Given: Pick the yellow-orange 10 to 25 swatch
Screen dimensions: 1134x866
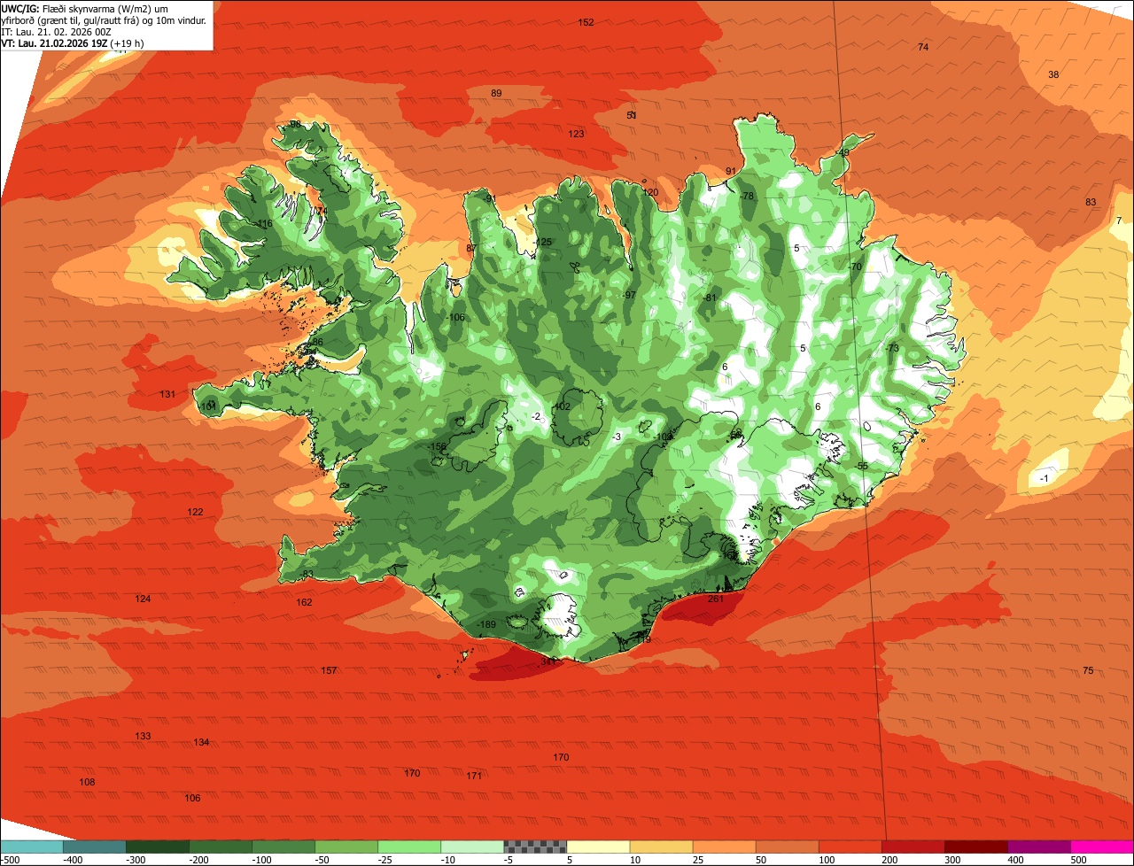Looking at the screenshot, I should coord(660,847).
